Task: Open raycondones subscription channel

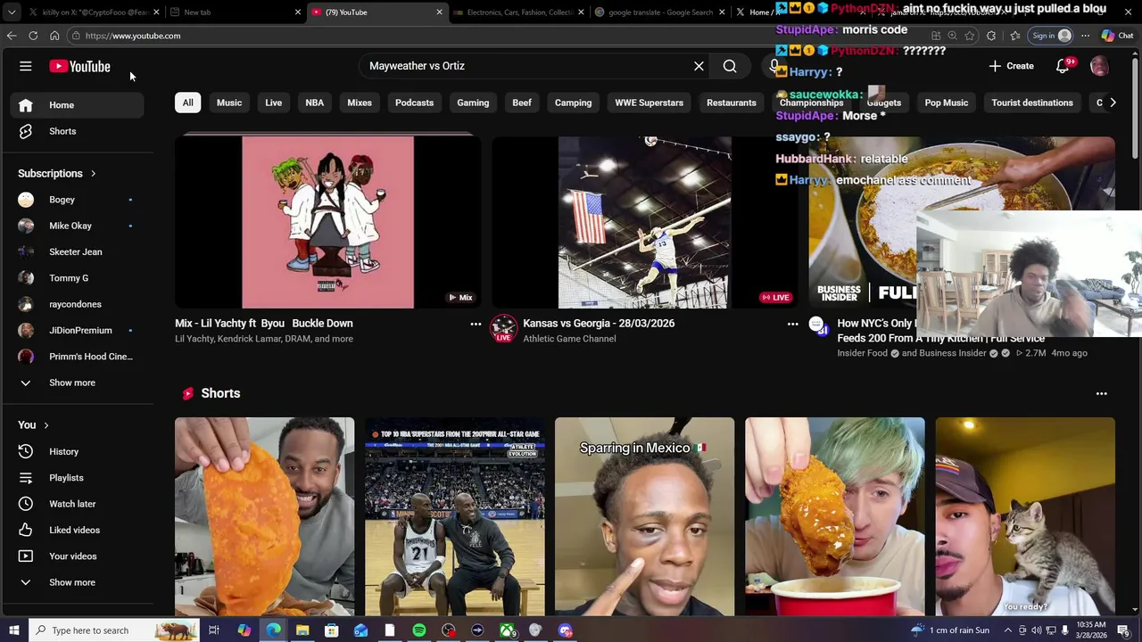Action: pos(78,304)
